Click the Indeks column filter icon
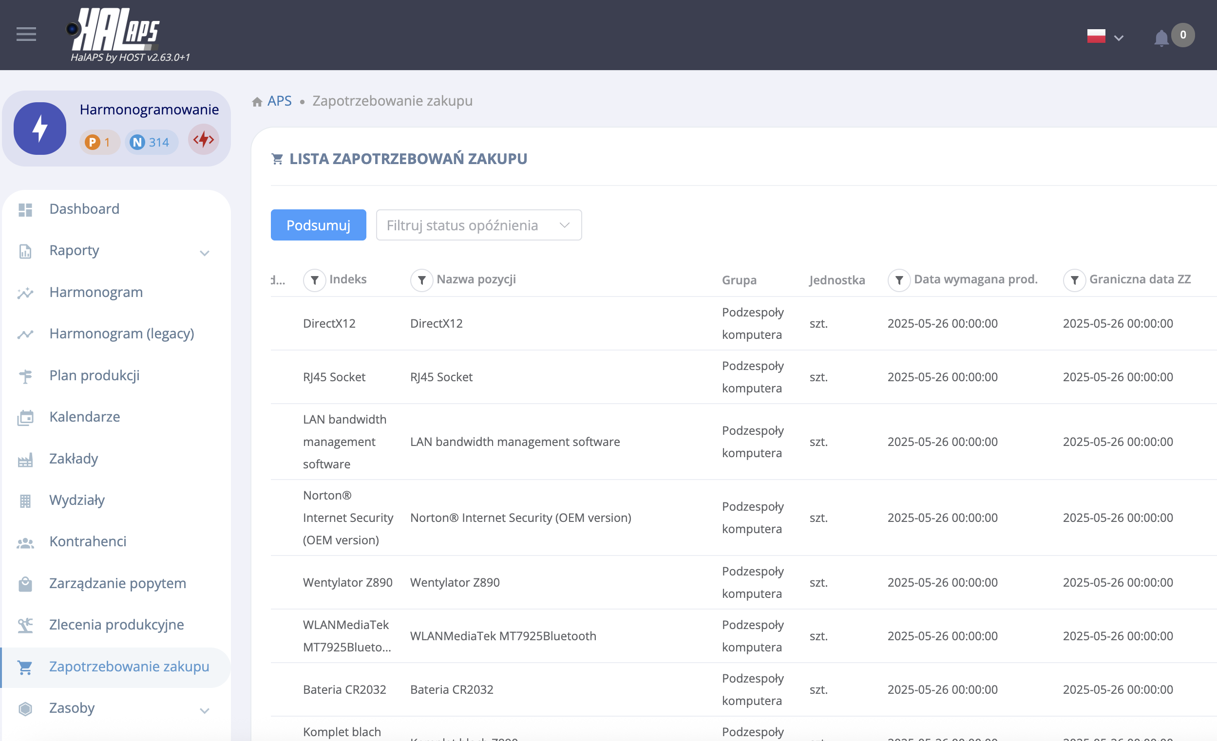The image size is (1217, 741). click(x=314, y=280)
